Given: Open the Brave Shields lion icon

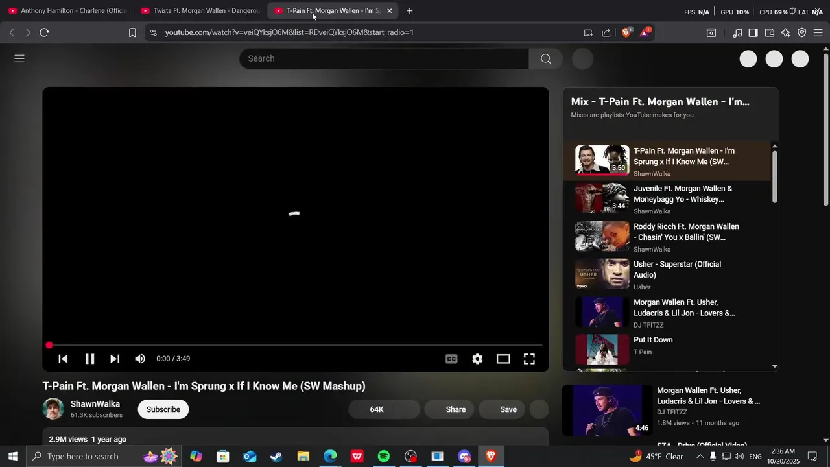Looking at the screenshot, I should 626,32.
